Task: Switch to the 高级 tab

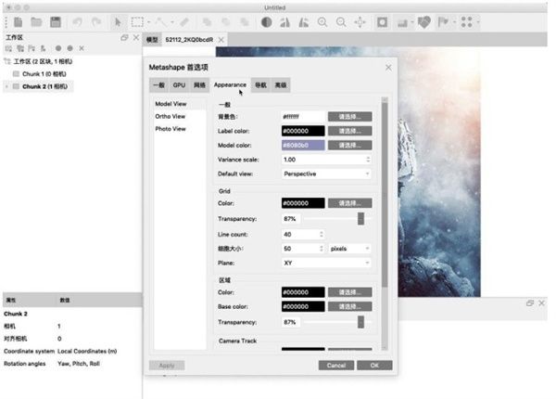Action: (x=280, y=84)
